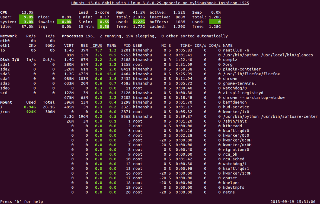
Task: Click the 15 min load value 0.58
Action: coord(103,27)
